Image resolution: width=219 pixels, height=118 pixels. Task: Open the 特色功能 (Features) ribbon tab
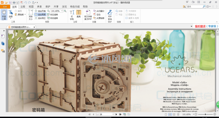tap(75, 7)
